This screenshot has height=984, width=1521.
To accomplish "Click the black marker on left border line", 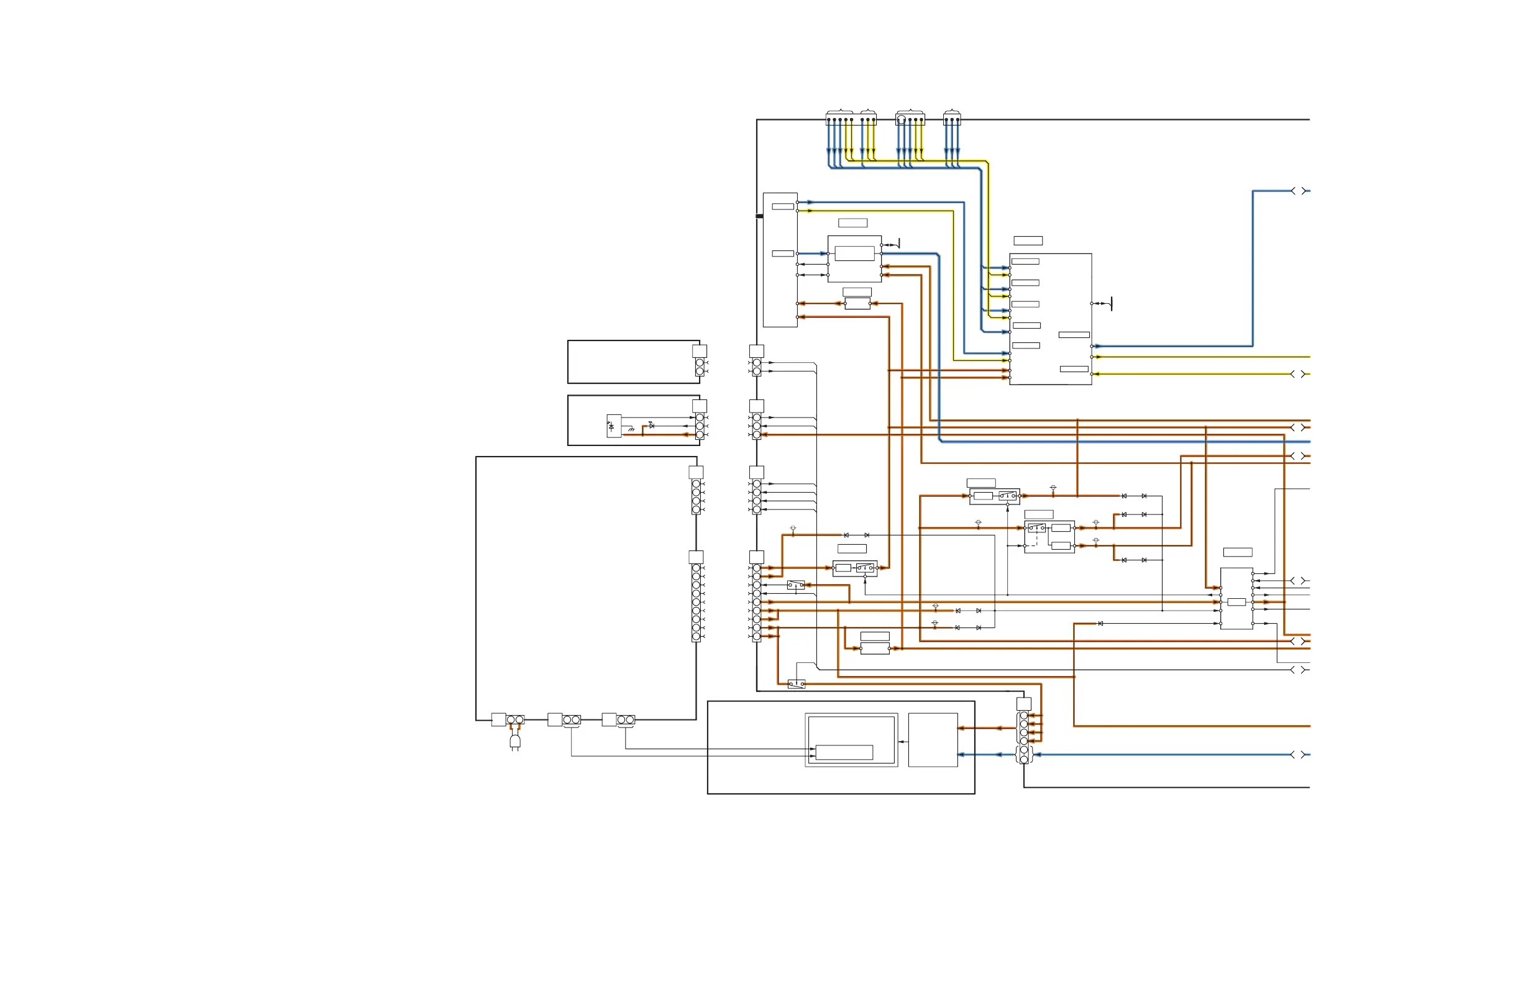I will coord(759,216).
